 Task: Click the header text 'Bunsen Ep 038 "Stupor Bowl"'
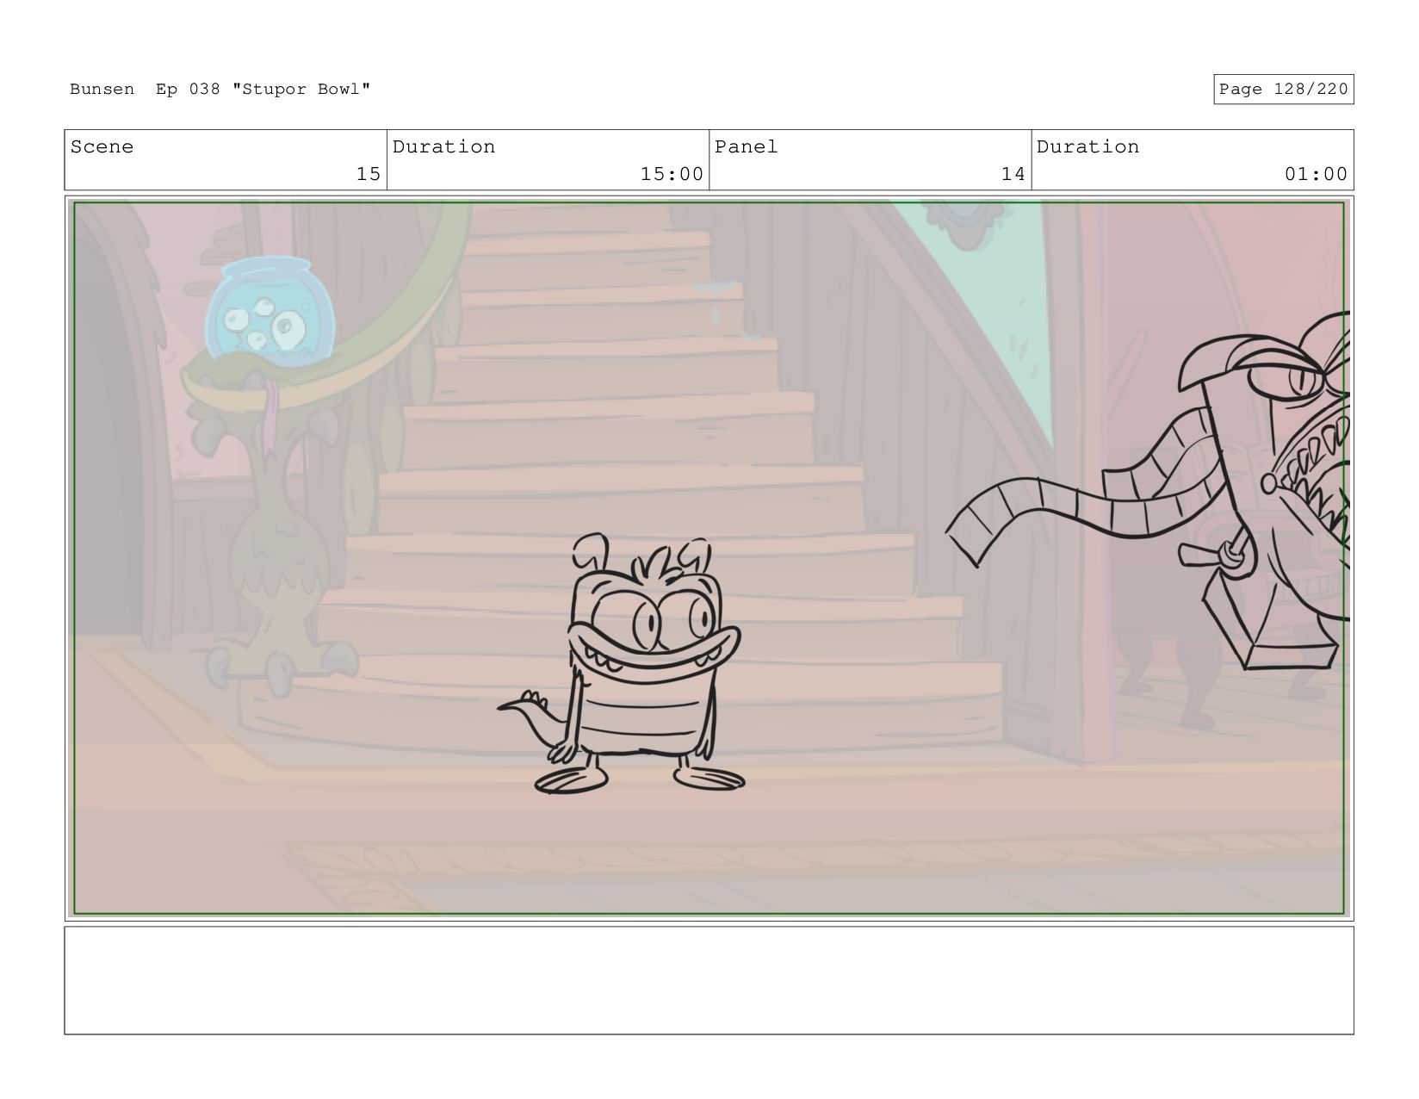[x=220, y=90]
